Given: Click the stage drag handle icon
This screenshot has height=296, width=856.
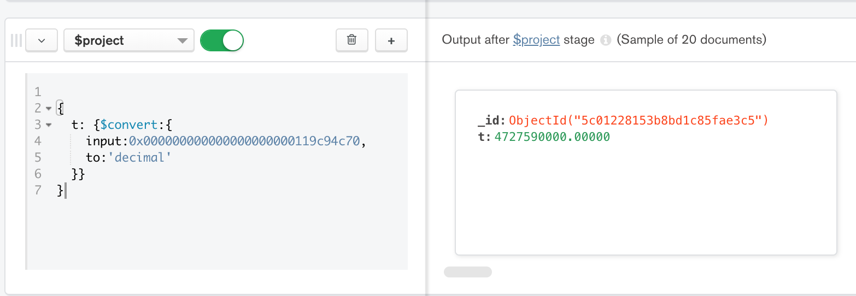Looking at the screenshot, I should coord(16,40).
